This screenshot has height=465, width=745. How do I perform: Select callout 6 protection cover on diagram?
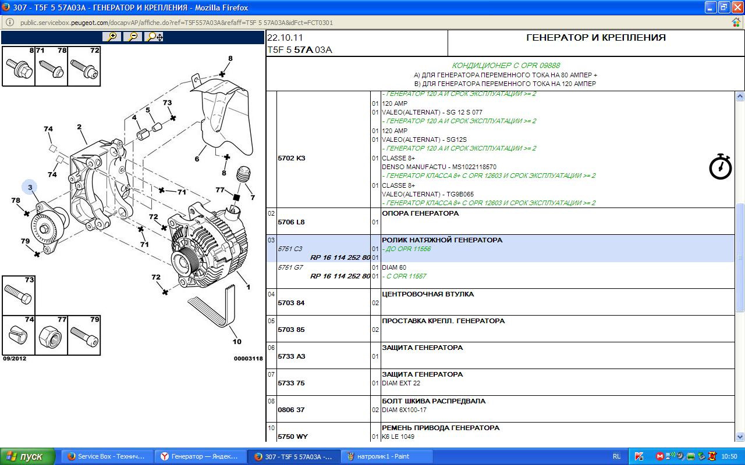[x=197, y=159]
